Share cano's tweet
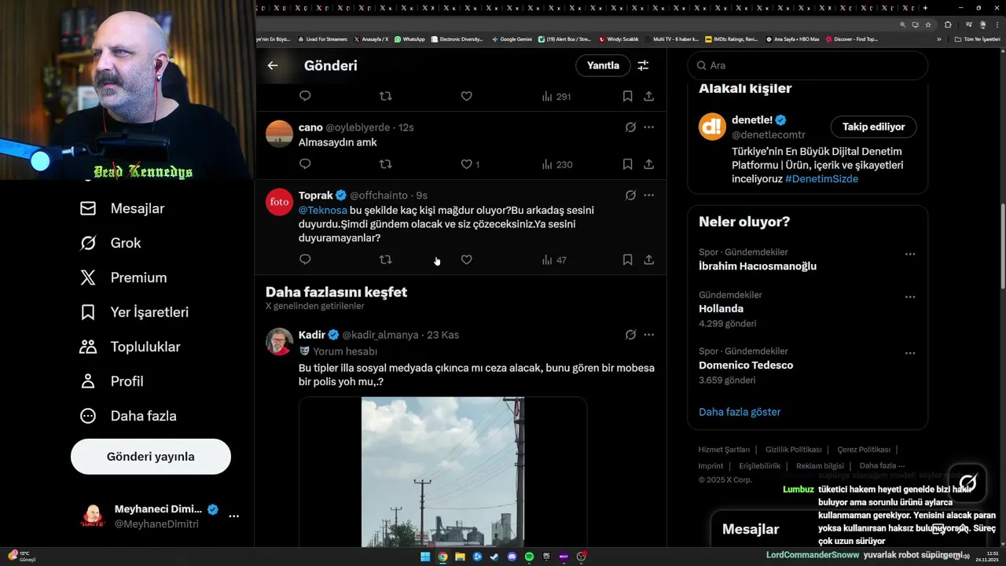 coord(649,164)
